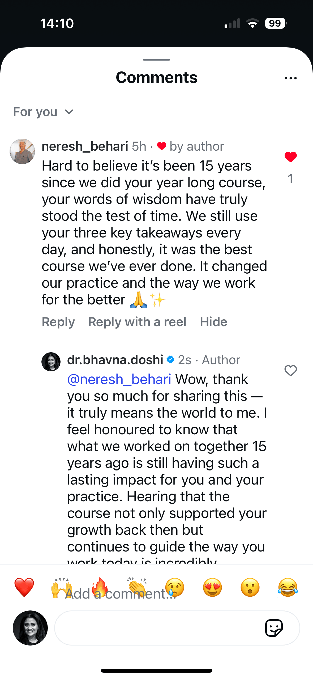
Task: Tap the @neresh_behari mention link
Action: click(119, 379)
